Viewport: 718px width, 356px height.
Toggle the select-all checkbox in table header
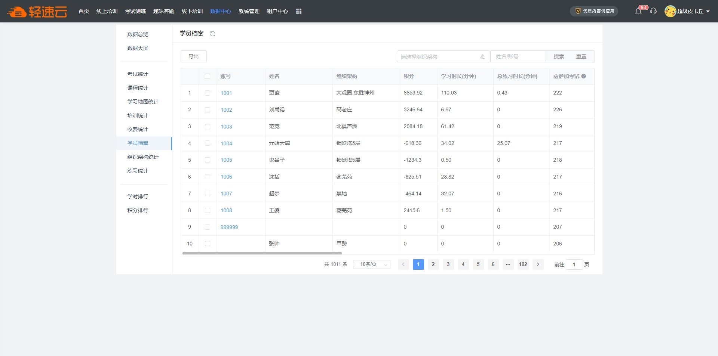pos(208,76)
